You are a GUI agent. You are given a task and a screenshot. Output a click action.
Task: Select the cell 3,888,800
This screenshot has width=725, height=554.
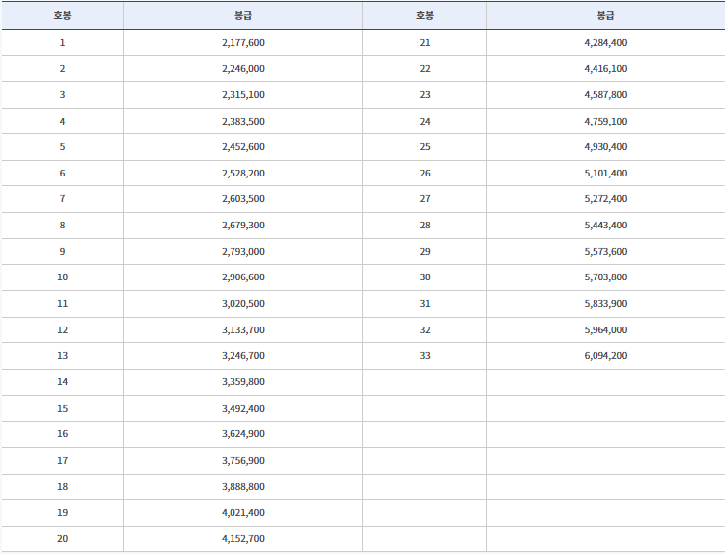click(243, 487)
